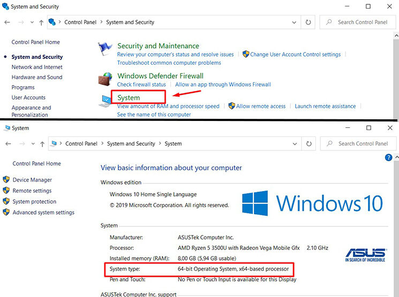Click System and Security breadcrumb in top window
Screen dimensions: 399x297
point(130,22)
